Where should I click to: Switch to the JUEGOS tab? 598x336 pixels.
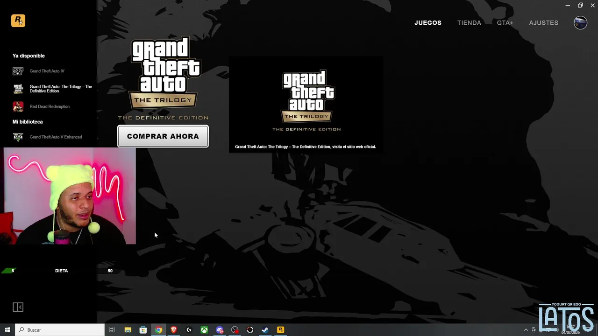pyautogui.click(x=428, y=23)
